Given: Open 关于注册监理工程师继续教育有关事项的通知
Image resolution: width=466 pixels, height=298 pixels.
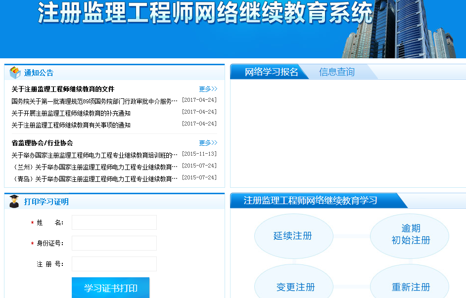Looking at the screenshot, I should [x=71, y=125].
